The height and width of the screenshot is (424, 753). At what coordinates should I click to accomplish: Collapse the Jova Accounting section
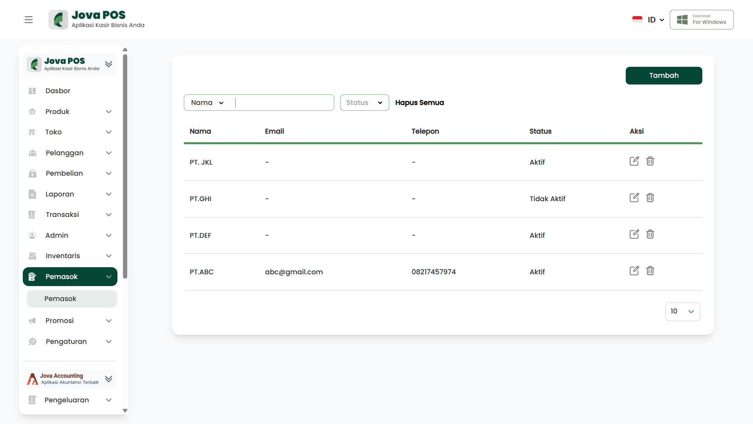(x=109, y=379)
